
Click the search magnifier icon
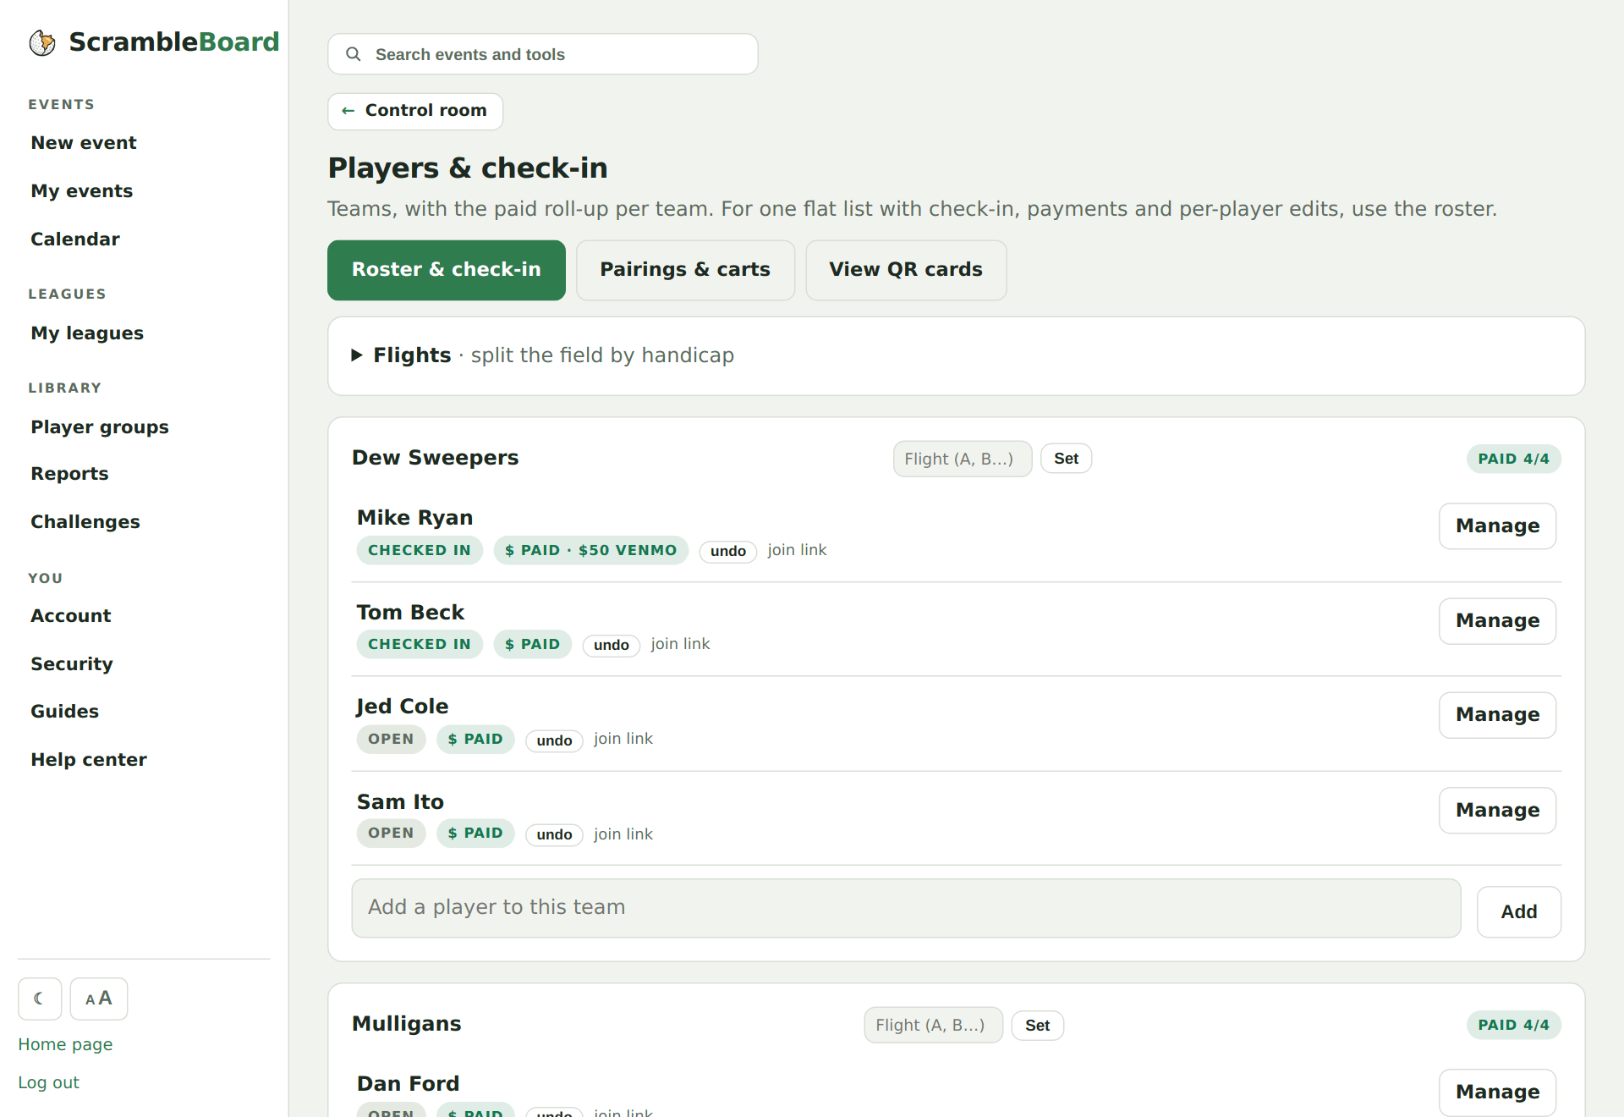354,54
